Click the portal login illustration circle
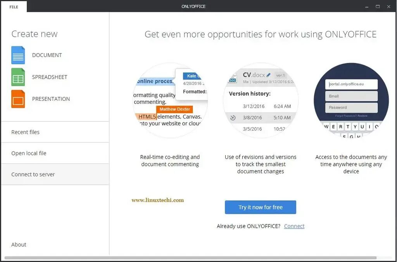This screenshot has width=397, height=262. coord(351,100)
